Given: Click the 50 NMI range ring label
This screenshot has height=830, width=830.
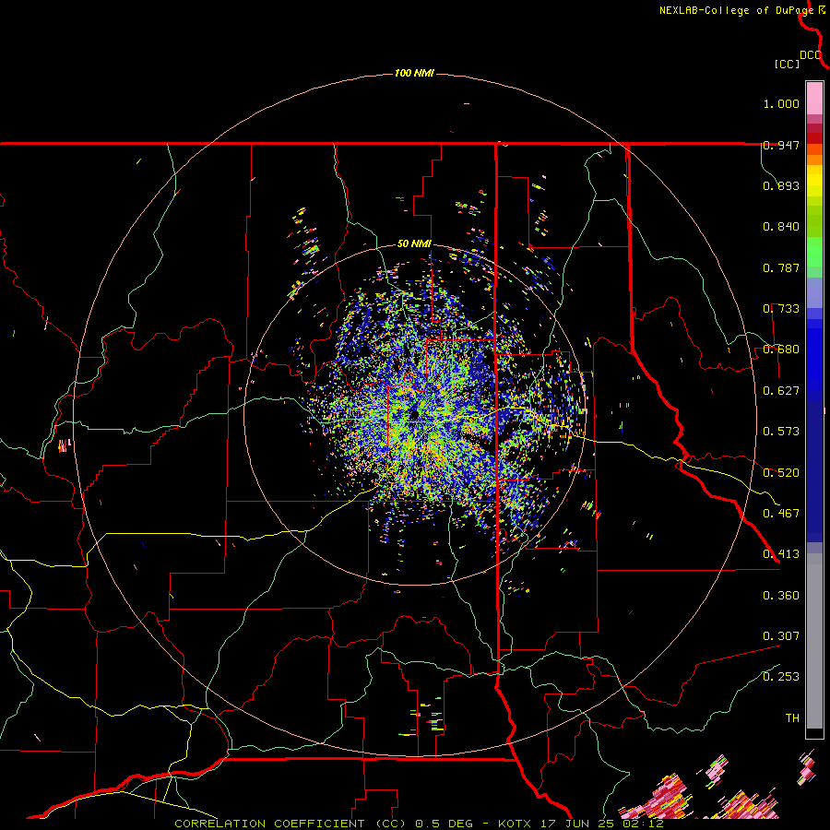Looking at the screenshot, I should point(414,243).
